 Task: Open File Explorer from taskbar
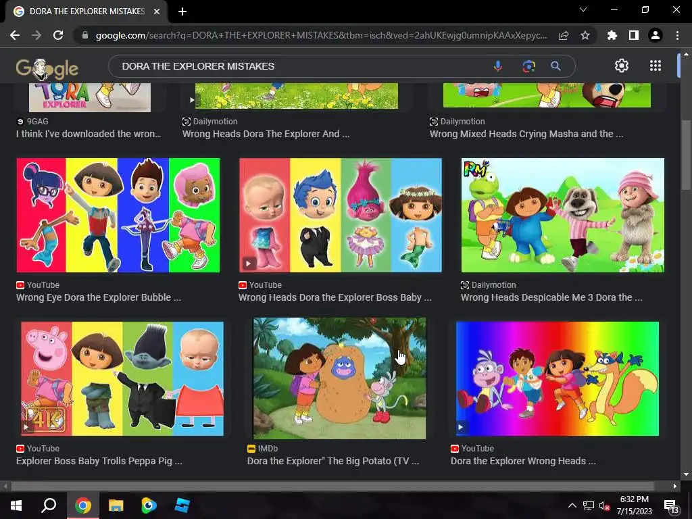tap(116, 505)
